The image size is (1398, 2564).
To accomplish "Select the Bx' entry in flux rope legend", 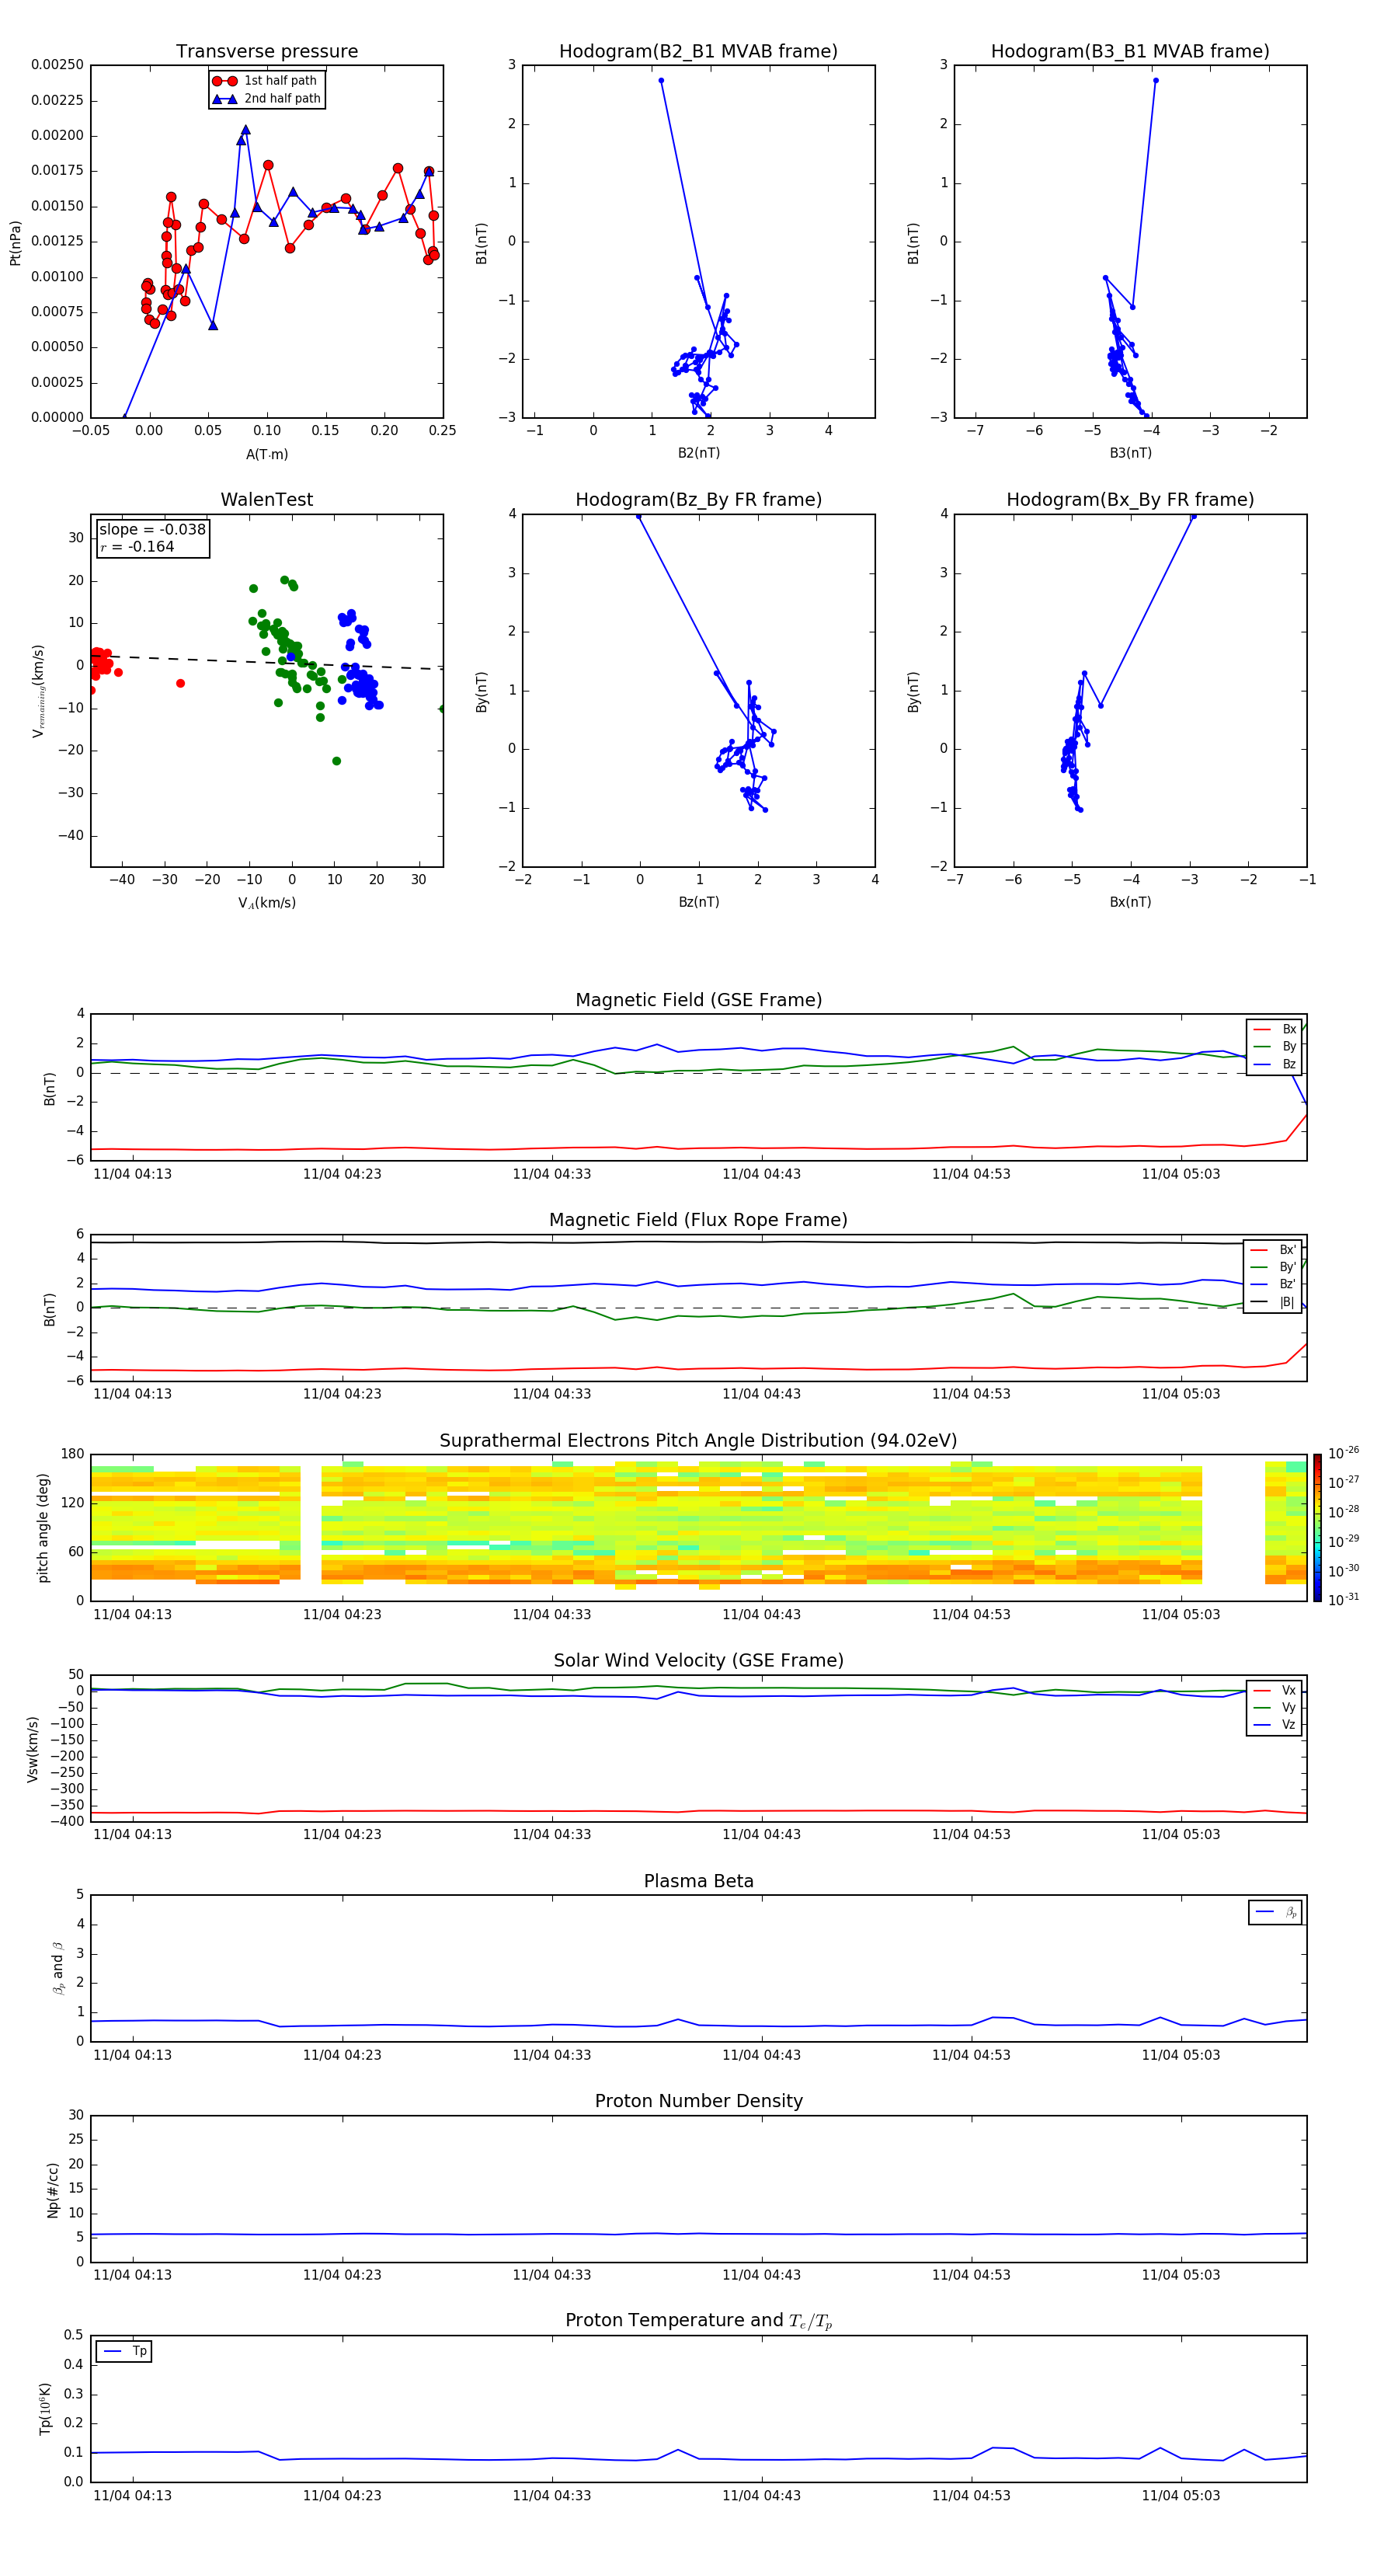I will tap(1274, 1250).
